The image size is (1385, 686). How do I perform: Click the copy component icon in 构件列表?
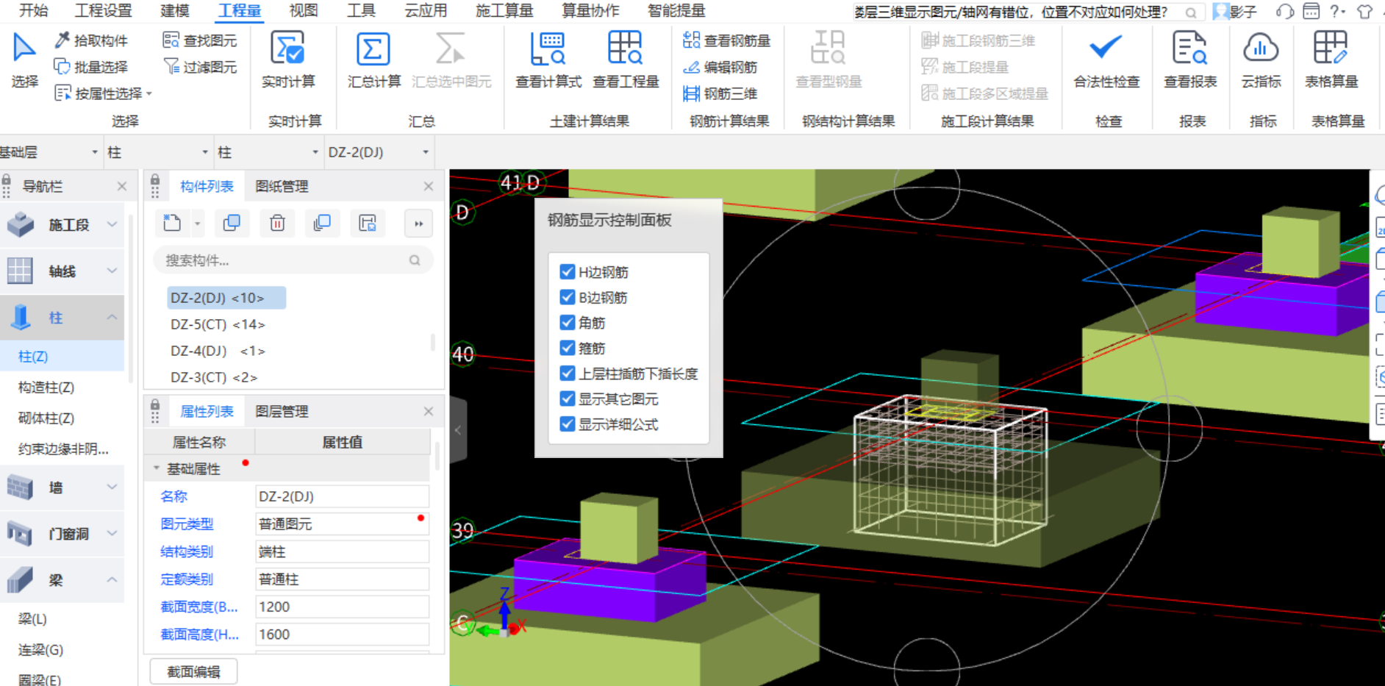(232, 223)
